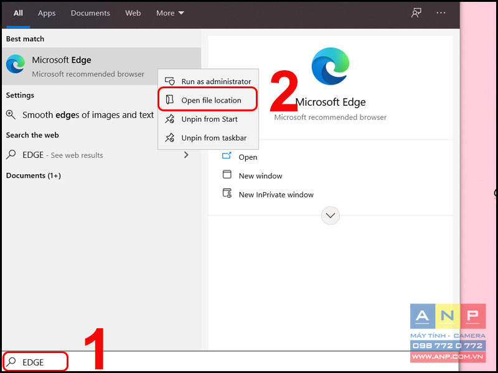
Task: Click the New window icon
Action: point(227,175)
